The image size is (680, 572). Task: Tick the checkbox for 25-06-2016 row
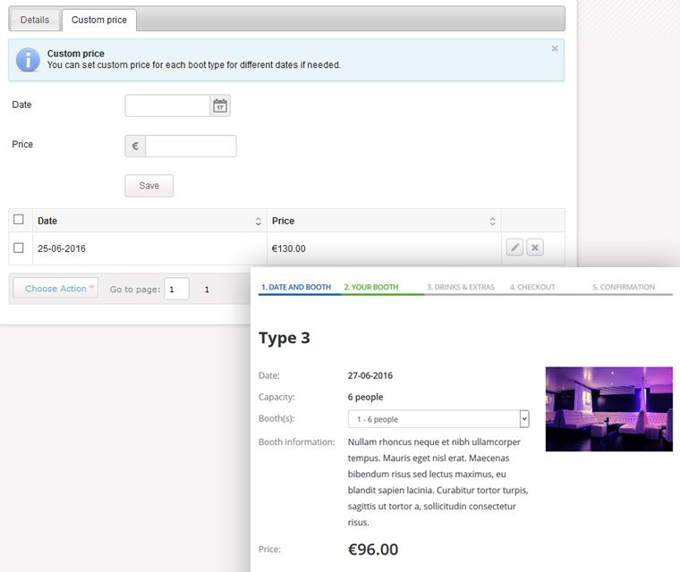pyautogui.click(x=19, y=248)
